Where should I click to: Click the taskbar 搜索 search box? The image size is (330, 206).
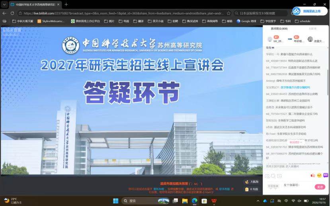pos(146,201)
